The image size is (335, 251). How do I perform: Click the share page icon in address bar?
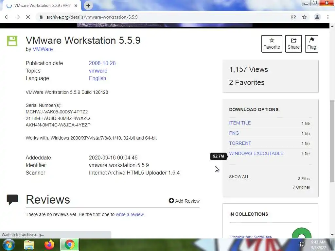pos(294,17)
